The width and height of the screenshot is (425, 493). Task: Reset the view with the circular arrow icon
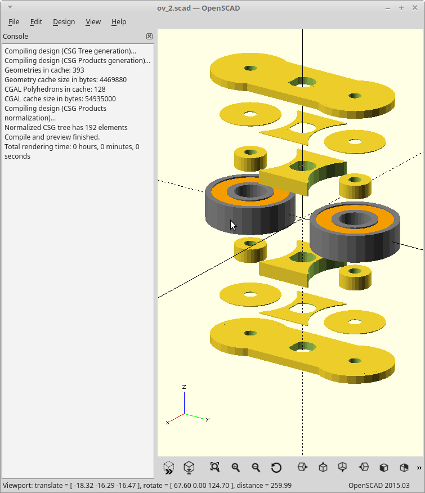[276, 467]
